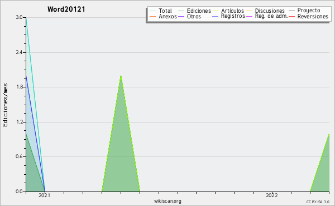Click the Reg. de adm. legend entry

[x=267, y=16]
